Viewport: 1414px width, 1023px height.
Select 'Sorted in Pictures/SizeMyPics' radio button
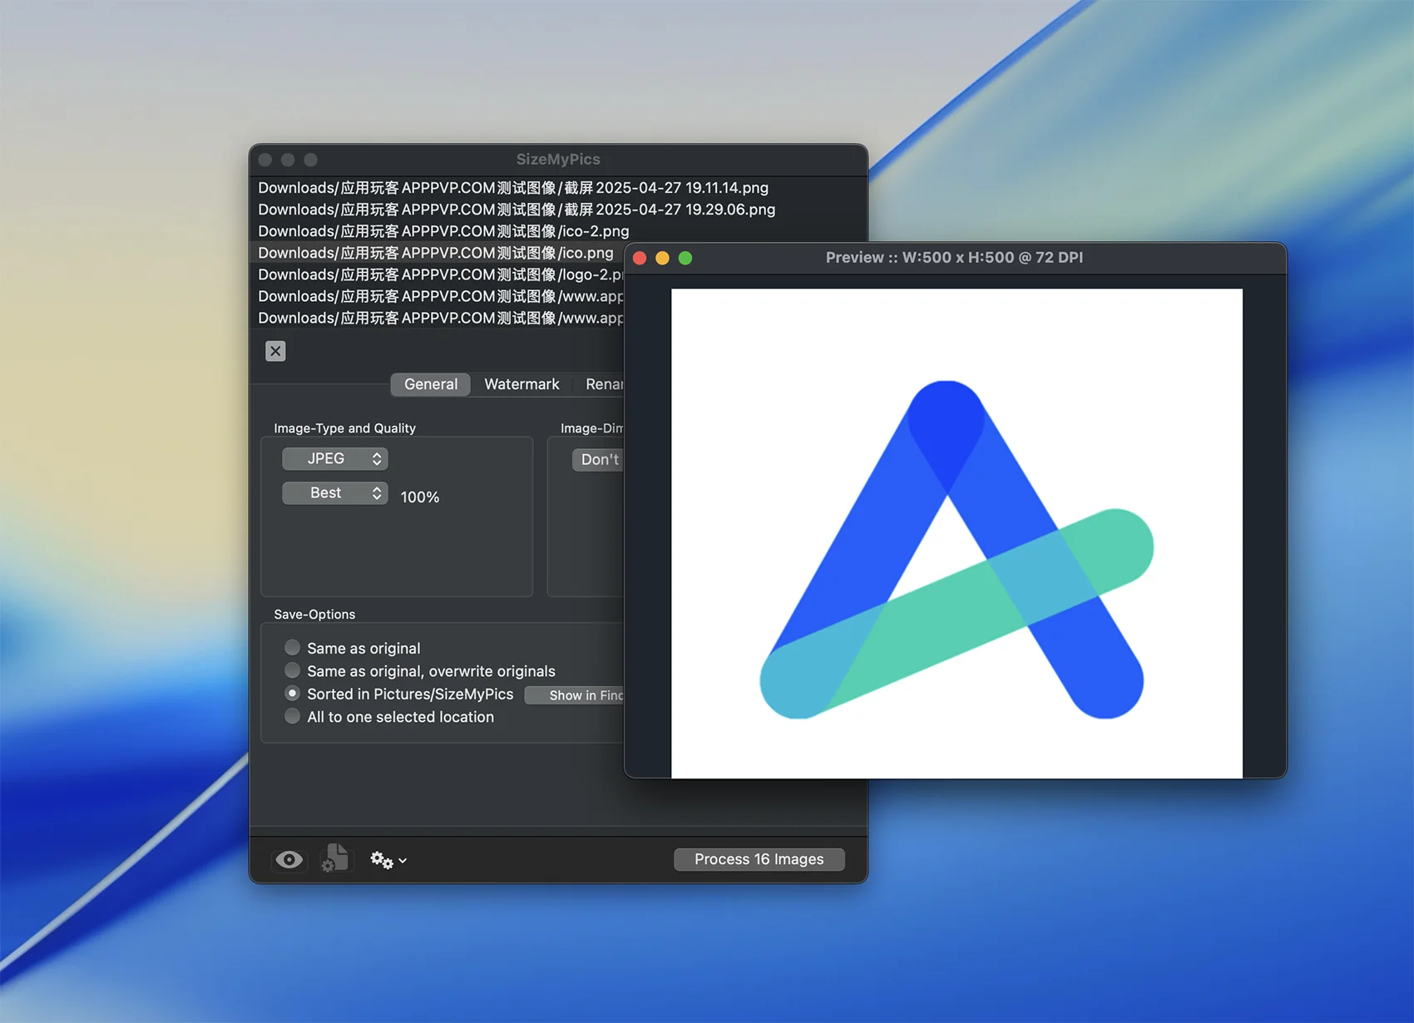[292, 694]
